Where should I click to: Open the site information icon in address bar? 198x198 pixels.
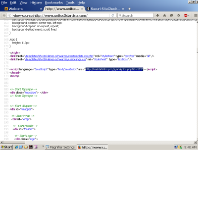10,15
